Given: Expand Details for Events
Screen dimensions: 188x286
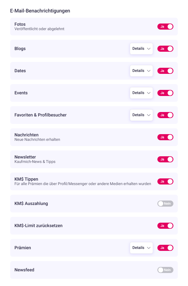Looking at the screenshot, I should 141,93.
